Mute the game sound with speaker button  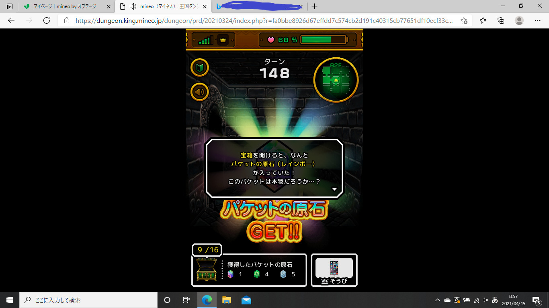click(199, 92)
